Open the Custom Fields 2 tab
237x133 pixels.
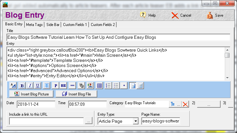(103, 25)
